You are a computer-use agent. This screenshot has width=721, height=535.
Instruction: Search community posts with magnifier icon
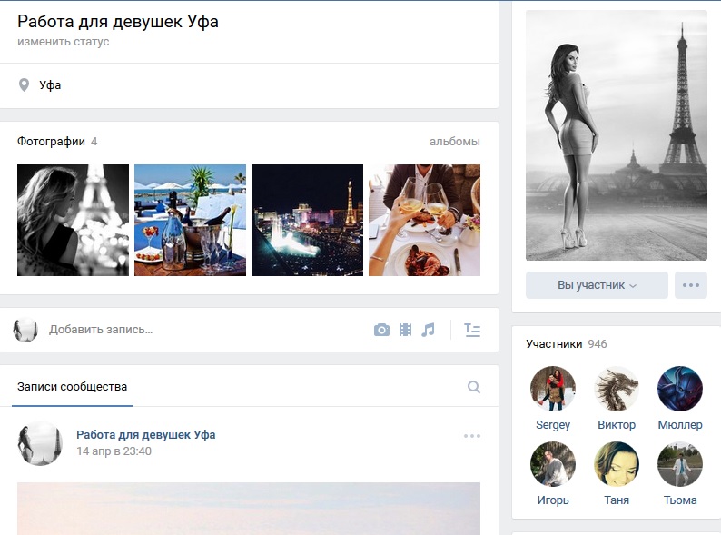(x=474, y=387)
